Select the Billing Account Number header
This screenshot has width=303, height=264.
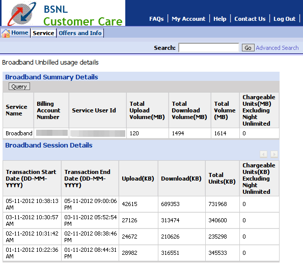coord(51,110)
